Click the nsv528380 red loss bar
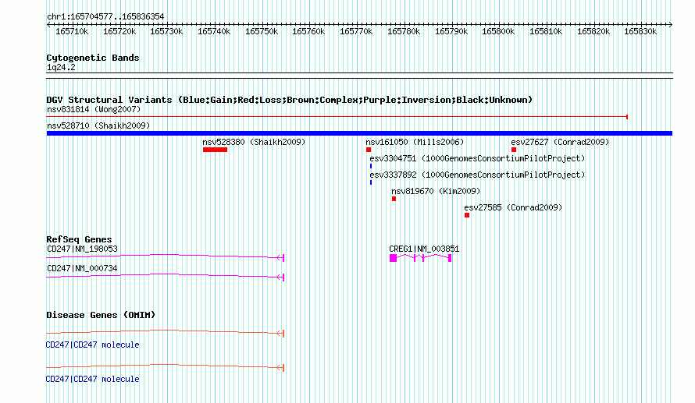The image size is (695, 403). click(x=215, y=150)
